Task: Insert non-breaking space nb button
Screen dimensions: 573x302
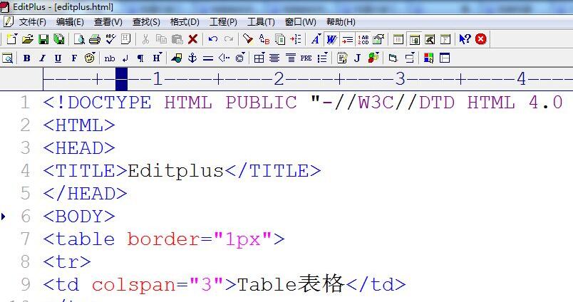Action: 110,58
